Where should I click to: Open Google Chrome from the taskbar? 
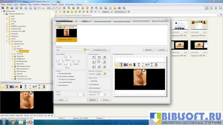[12, 122]
